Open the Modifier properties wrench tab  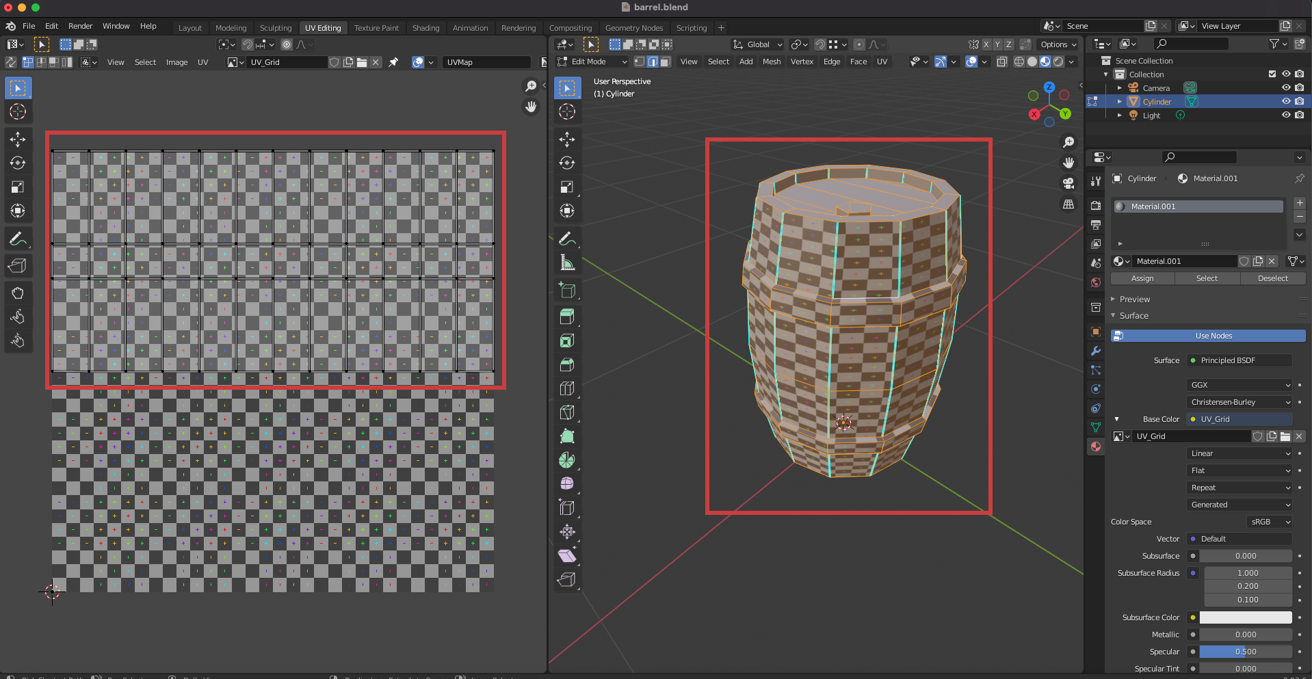tap(1096, 351)
